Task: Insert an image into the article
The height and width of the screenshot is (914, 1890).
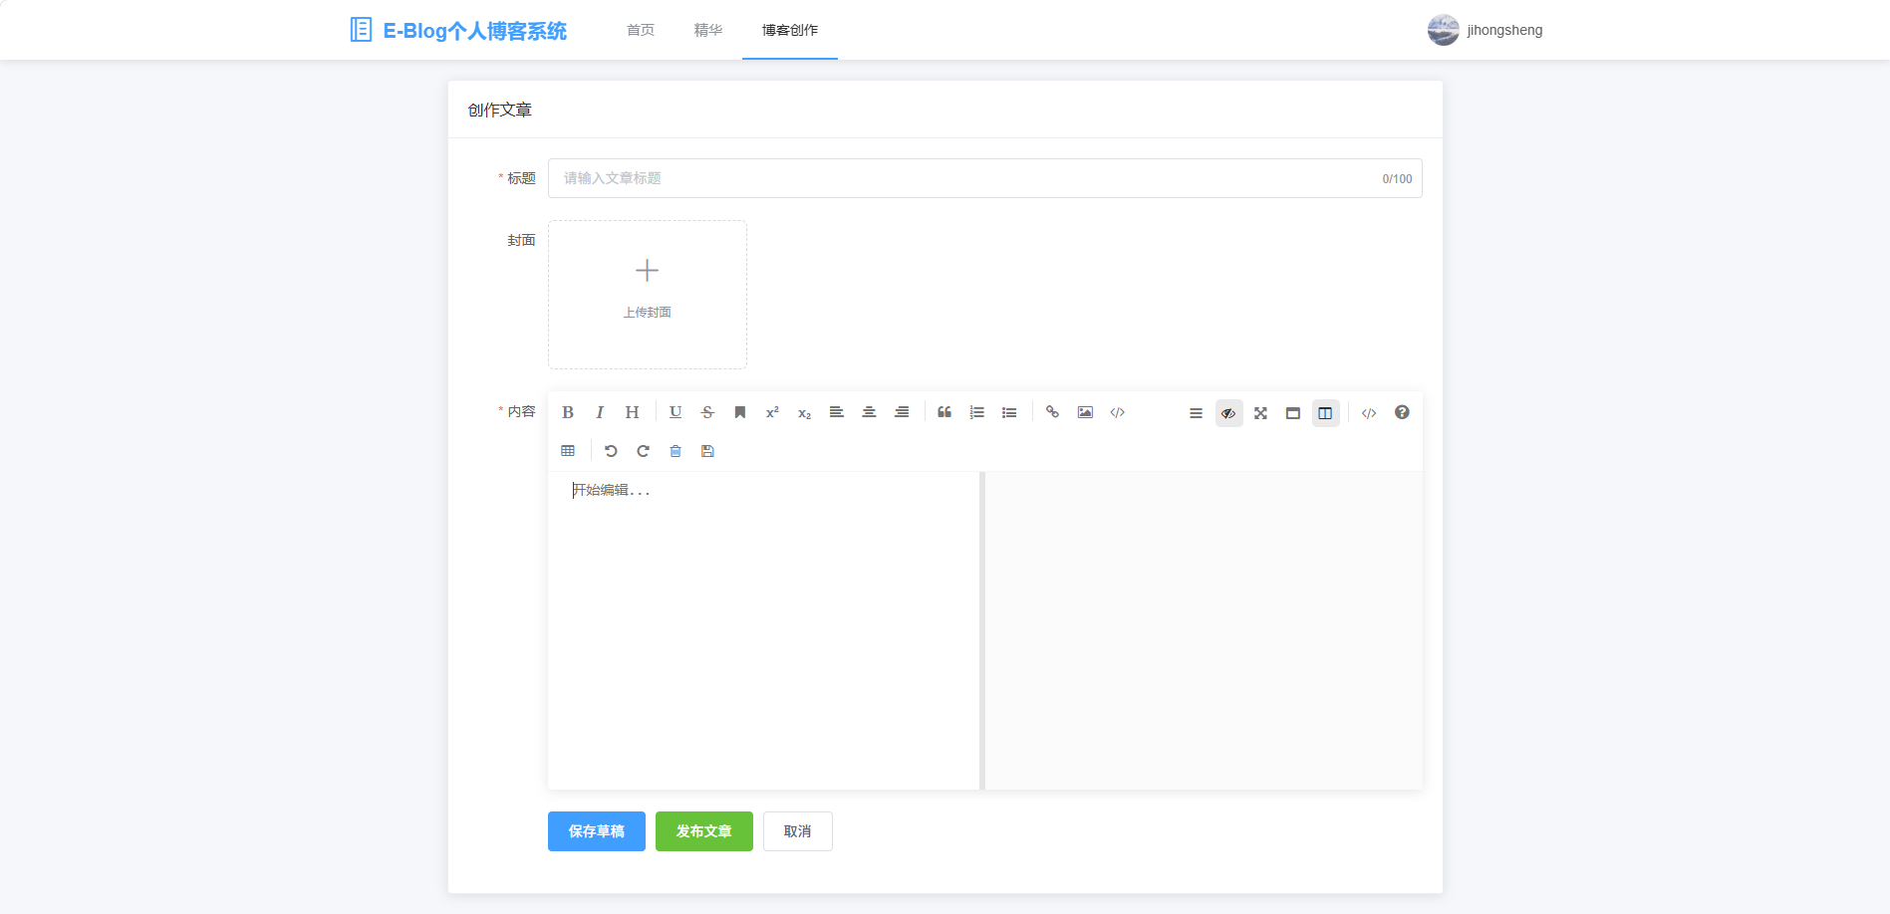Action: [x=1085, y=412]
